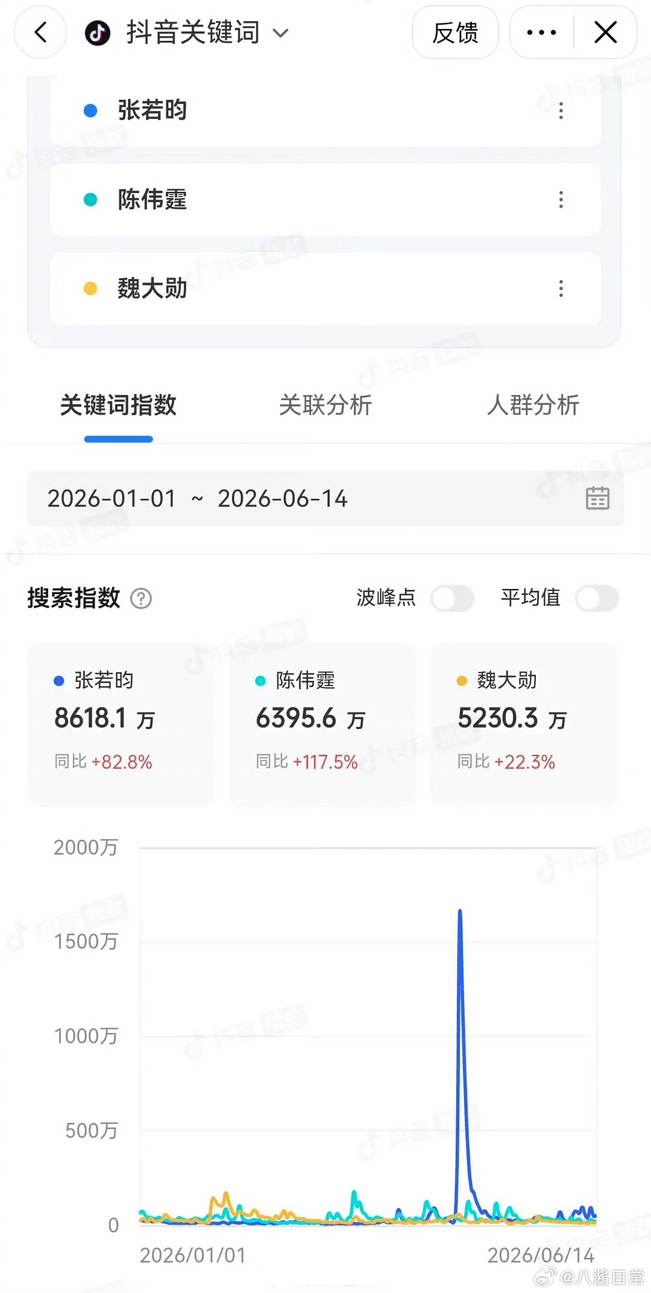Select the 魏大勋 keyword row
This screenshot has height=1293, width=651.
click(x=325, y=288)
